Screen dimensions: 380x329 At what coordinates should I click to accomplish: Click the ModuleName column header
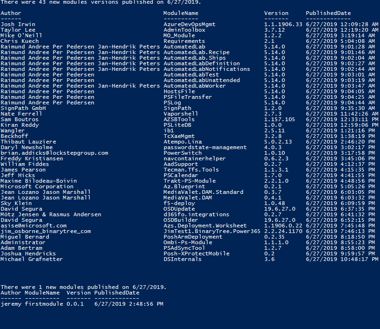[x=181, y=14]
